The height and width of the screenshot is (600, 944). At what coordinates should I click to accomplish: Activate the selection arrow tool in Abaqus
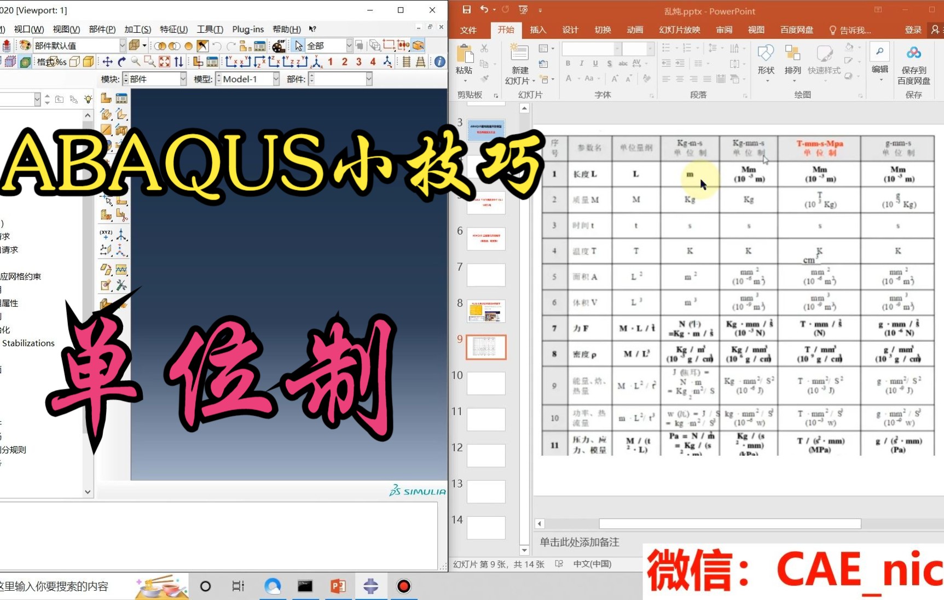tap(298, 45)
